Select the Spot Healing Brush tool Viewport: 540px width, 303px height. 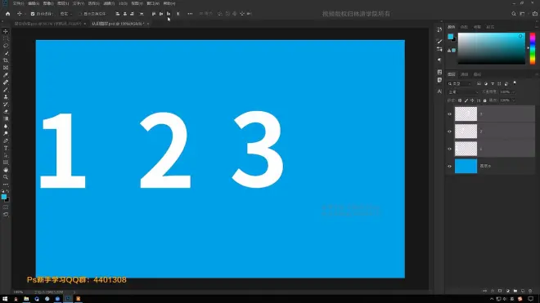coord(6,82)
